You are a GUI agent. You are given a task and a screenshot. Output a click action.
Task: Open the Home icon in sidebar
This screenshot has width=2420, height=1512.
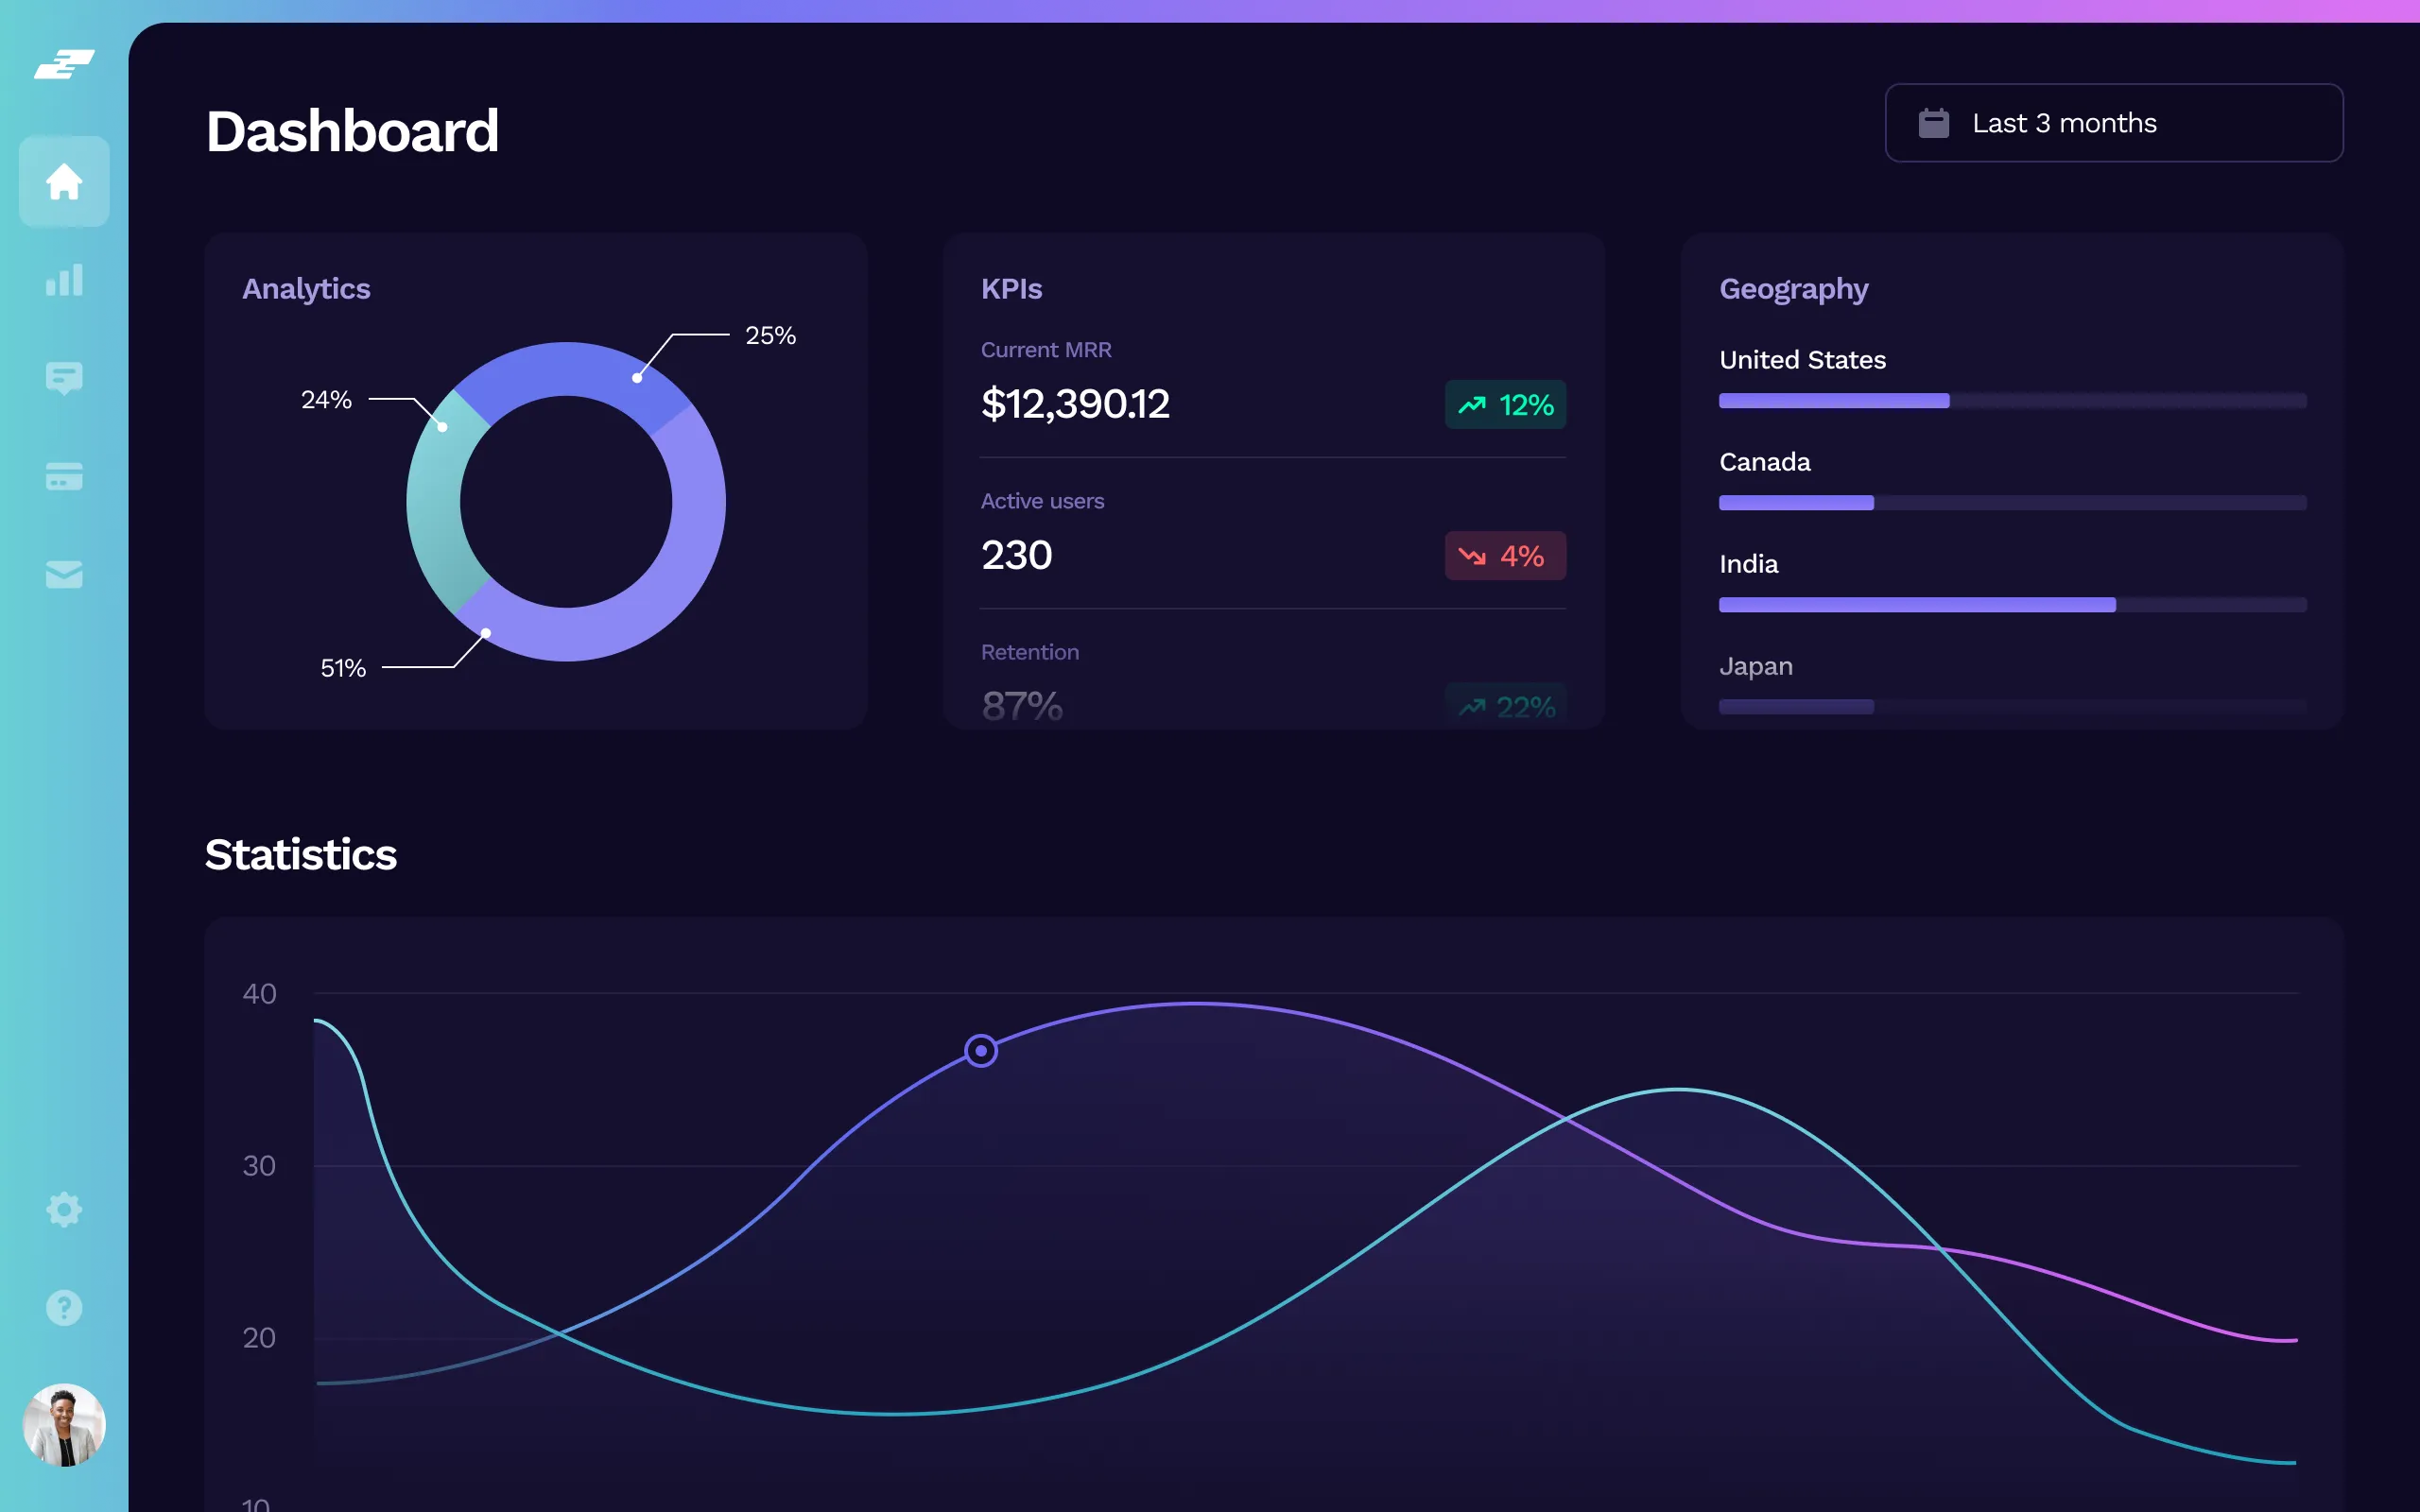click(x=64, y=181)
